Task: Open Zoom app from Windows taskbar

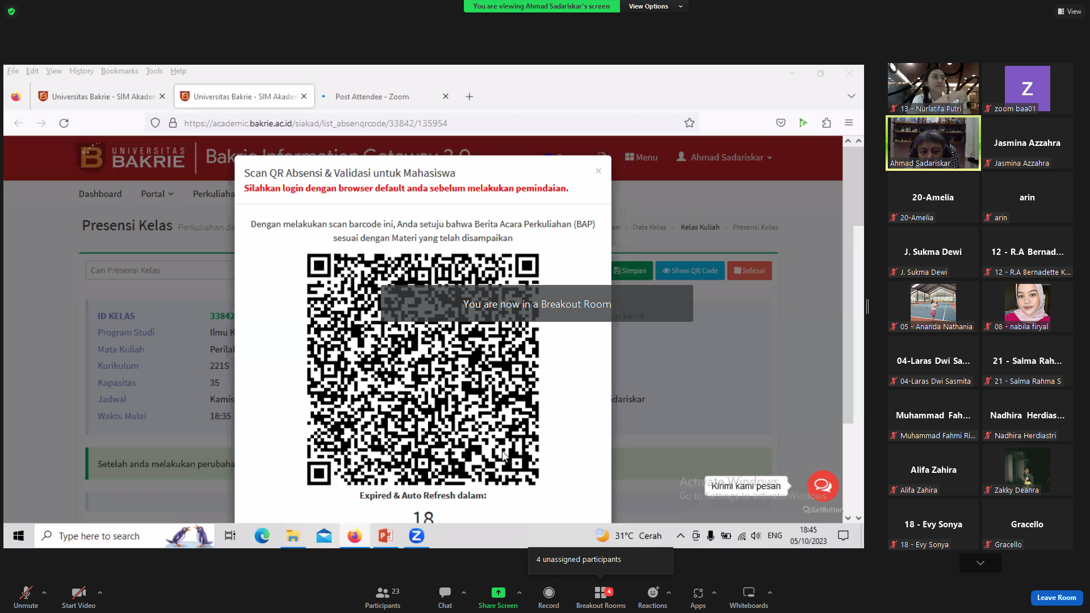Action: (x=417, y=536)
